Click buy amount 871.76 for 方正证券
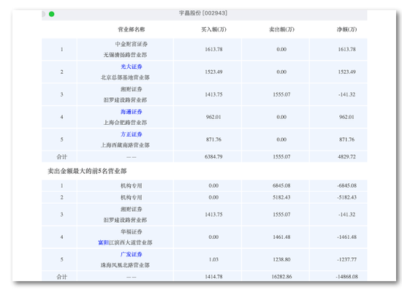The width and height of the screenshot is (402, 290). pyautogui.click(x=213, y=140)
